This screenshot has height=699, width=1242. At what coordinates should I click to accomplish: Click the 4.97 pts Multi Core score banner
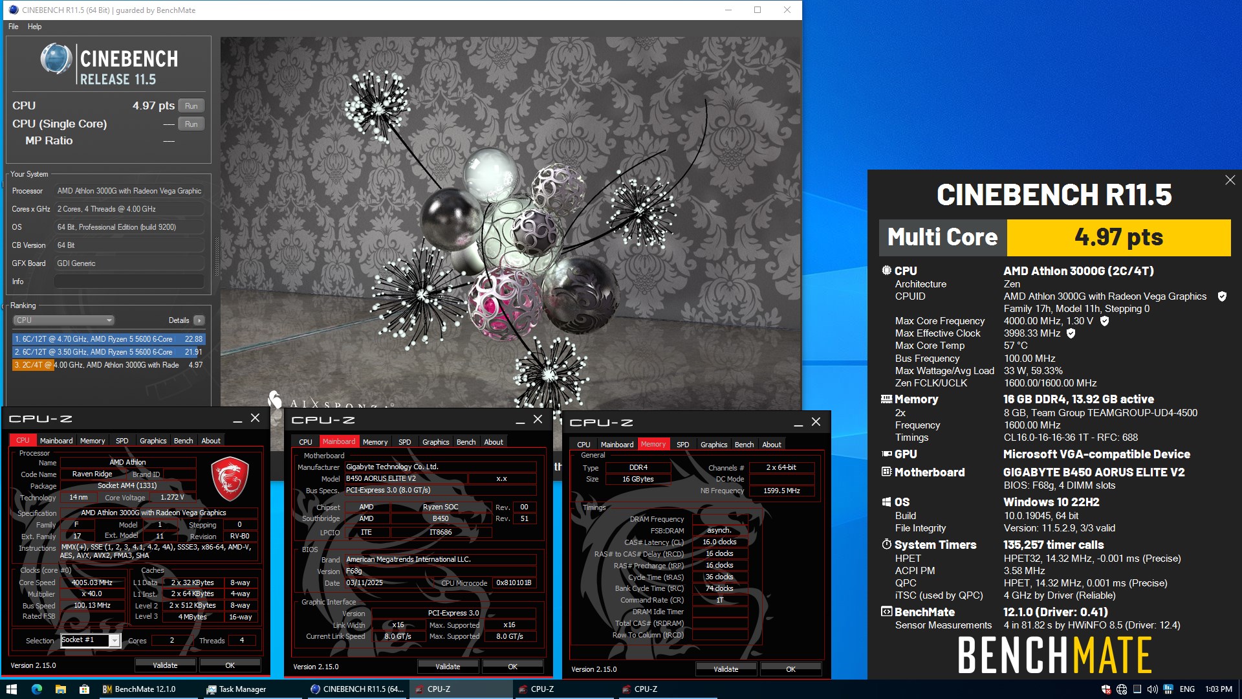[1118, 238]
